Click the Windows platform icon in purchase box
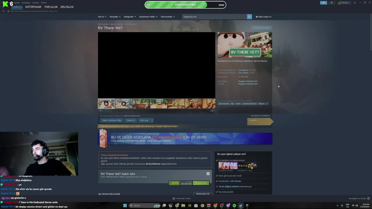This screenshot has height=209, width=372. tap(208, 174)
